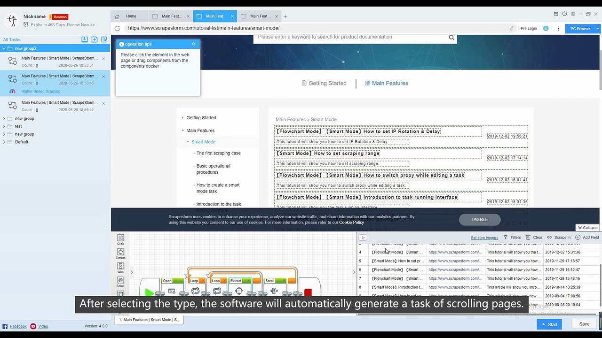Open a new tab with the plus button

click(x=285, y=16)
